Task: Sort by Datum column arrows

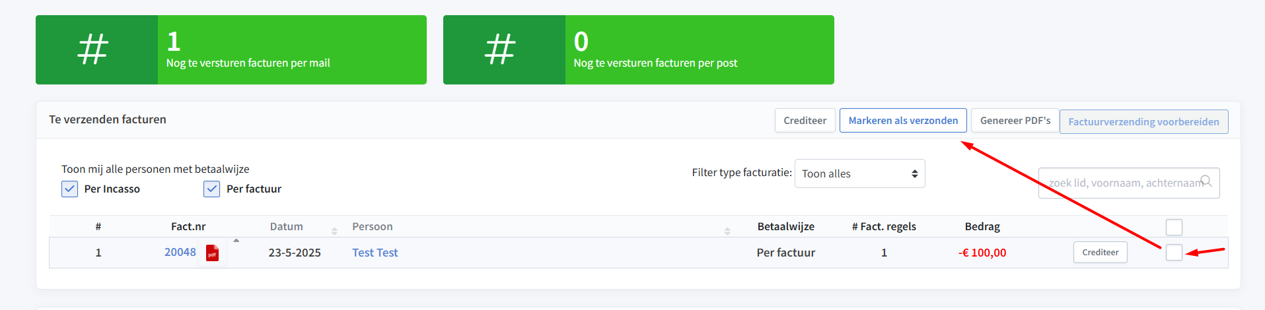Action: (334, 231)
